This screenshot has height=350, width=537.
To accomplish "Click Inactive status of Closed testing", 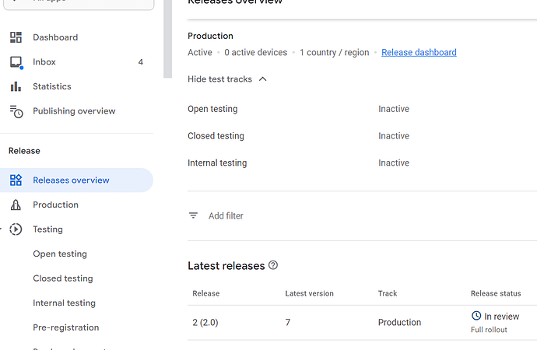I will (394, 136).
